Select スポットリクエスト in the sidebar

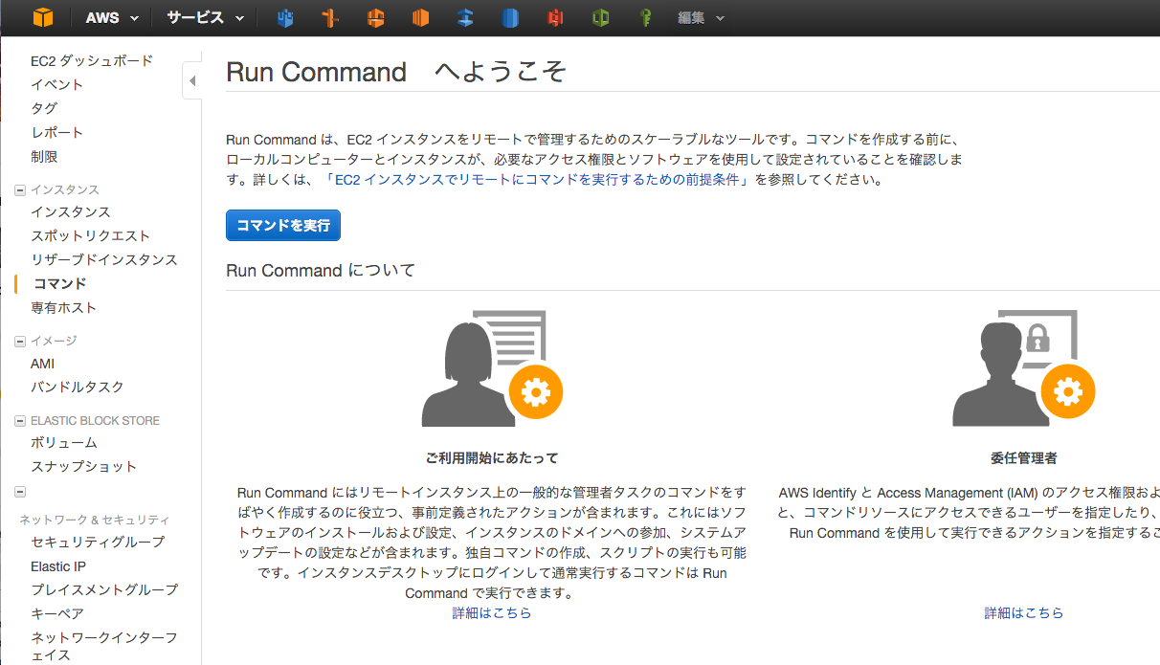click(x=90, y=235)
